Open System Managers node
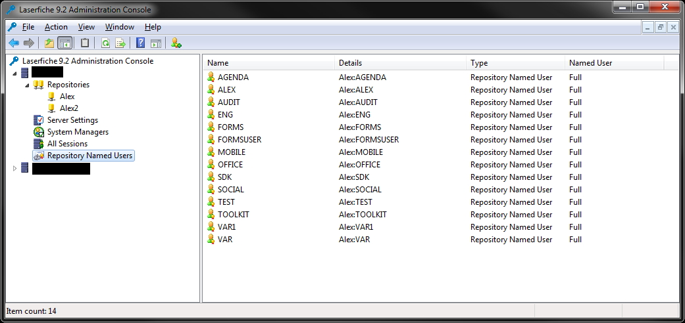The height and width of the screenshot is (323, 685). point(78,132)
